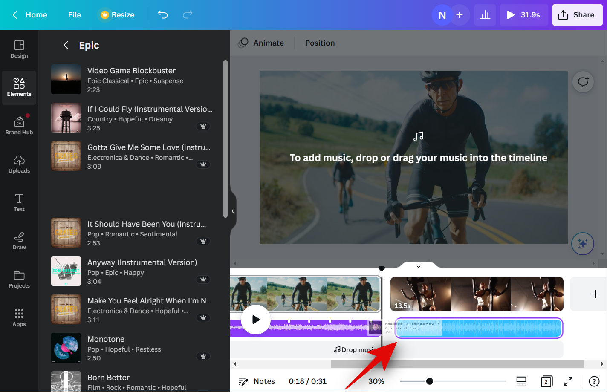Open the Help question mark icon
607x392 pixels.
coord(594,381)
